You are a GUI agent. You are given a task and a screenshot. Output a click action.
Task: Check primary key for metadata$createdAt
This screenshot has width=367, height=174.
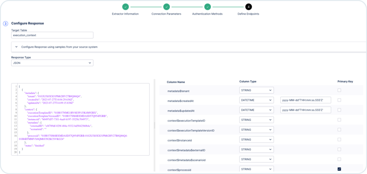[339, 100]
